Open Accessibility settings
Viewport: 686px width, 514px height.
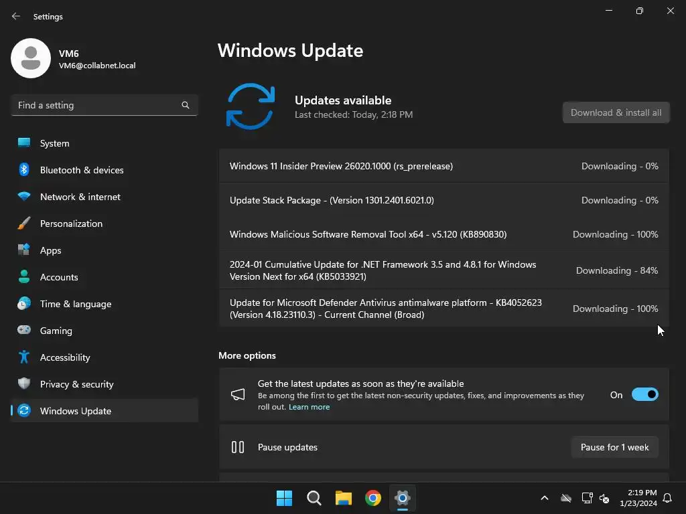pos(104,357)
